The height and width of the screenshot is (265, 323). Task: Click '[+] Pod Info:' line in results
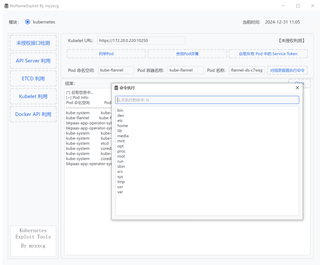(78, 98)
